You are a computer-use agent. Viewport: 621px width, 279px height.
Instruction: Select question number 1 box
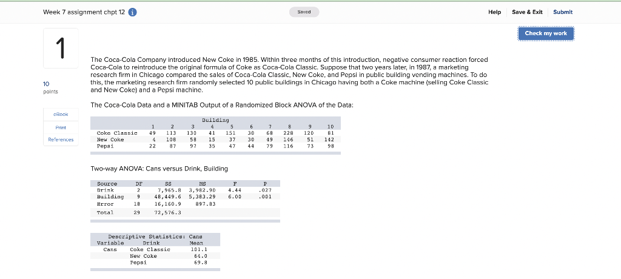point(61,49)
